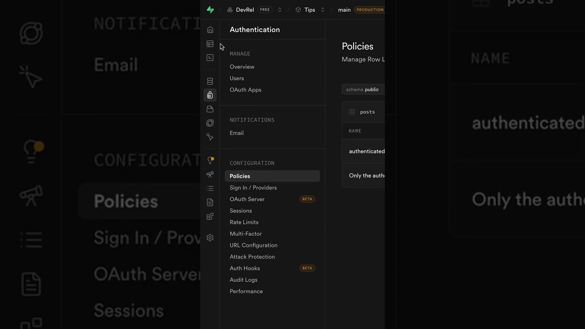Image resolution: width=585 pixels, height=329 pixels.
Task: Click the NAME column header
Action: pos(355,131)
